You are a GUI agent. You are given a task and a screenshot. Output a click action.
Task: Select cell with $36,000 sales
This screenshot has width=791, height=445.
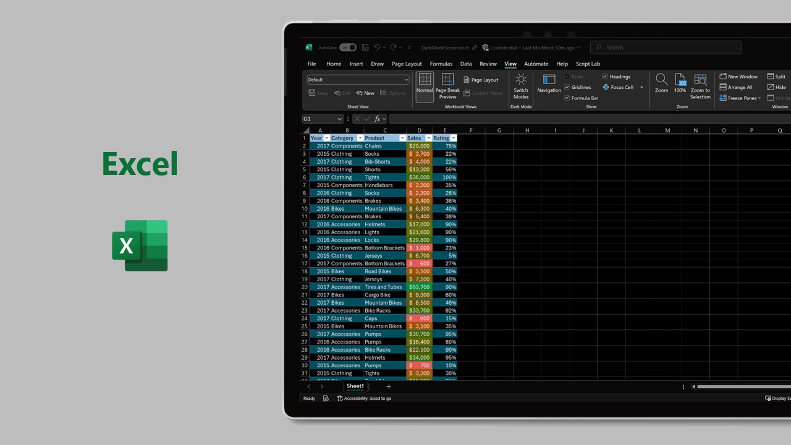pyautogui.click(x=420, y=177)
